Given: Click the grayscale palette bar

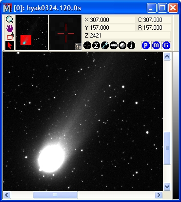Looking at the screenshot, I should pyautogui.click(x=176, y=125).
